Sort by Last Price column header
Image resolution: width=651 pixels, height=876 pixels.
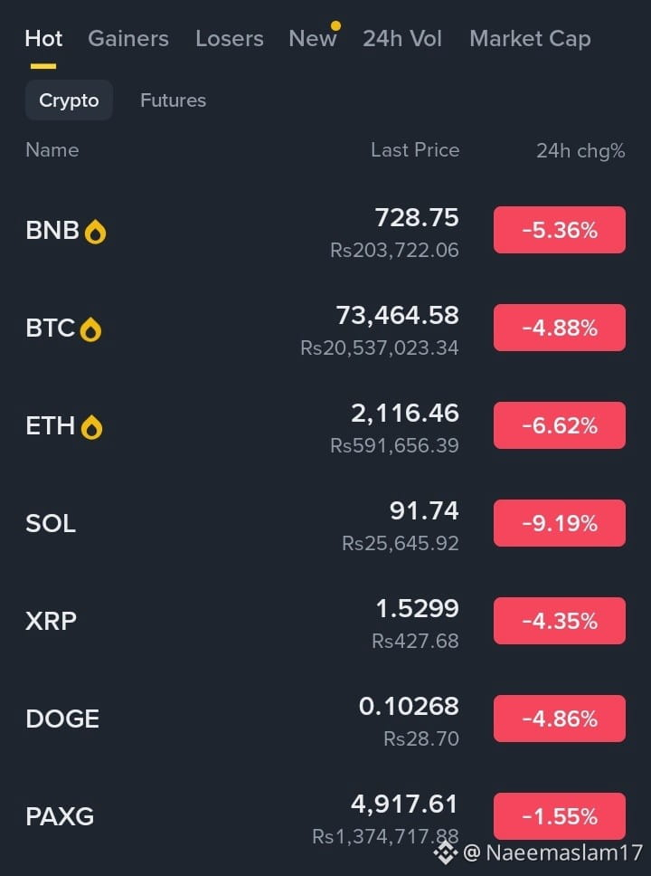tap(415, 150)
